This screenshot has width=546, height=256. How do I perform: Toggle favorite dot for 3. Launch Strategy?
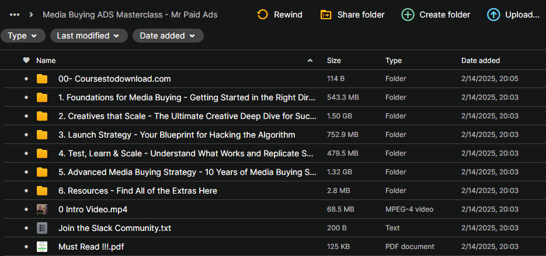tap(26, 135)
